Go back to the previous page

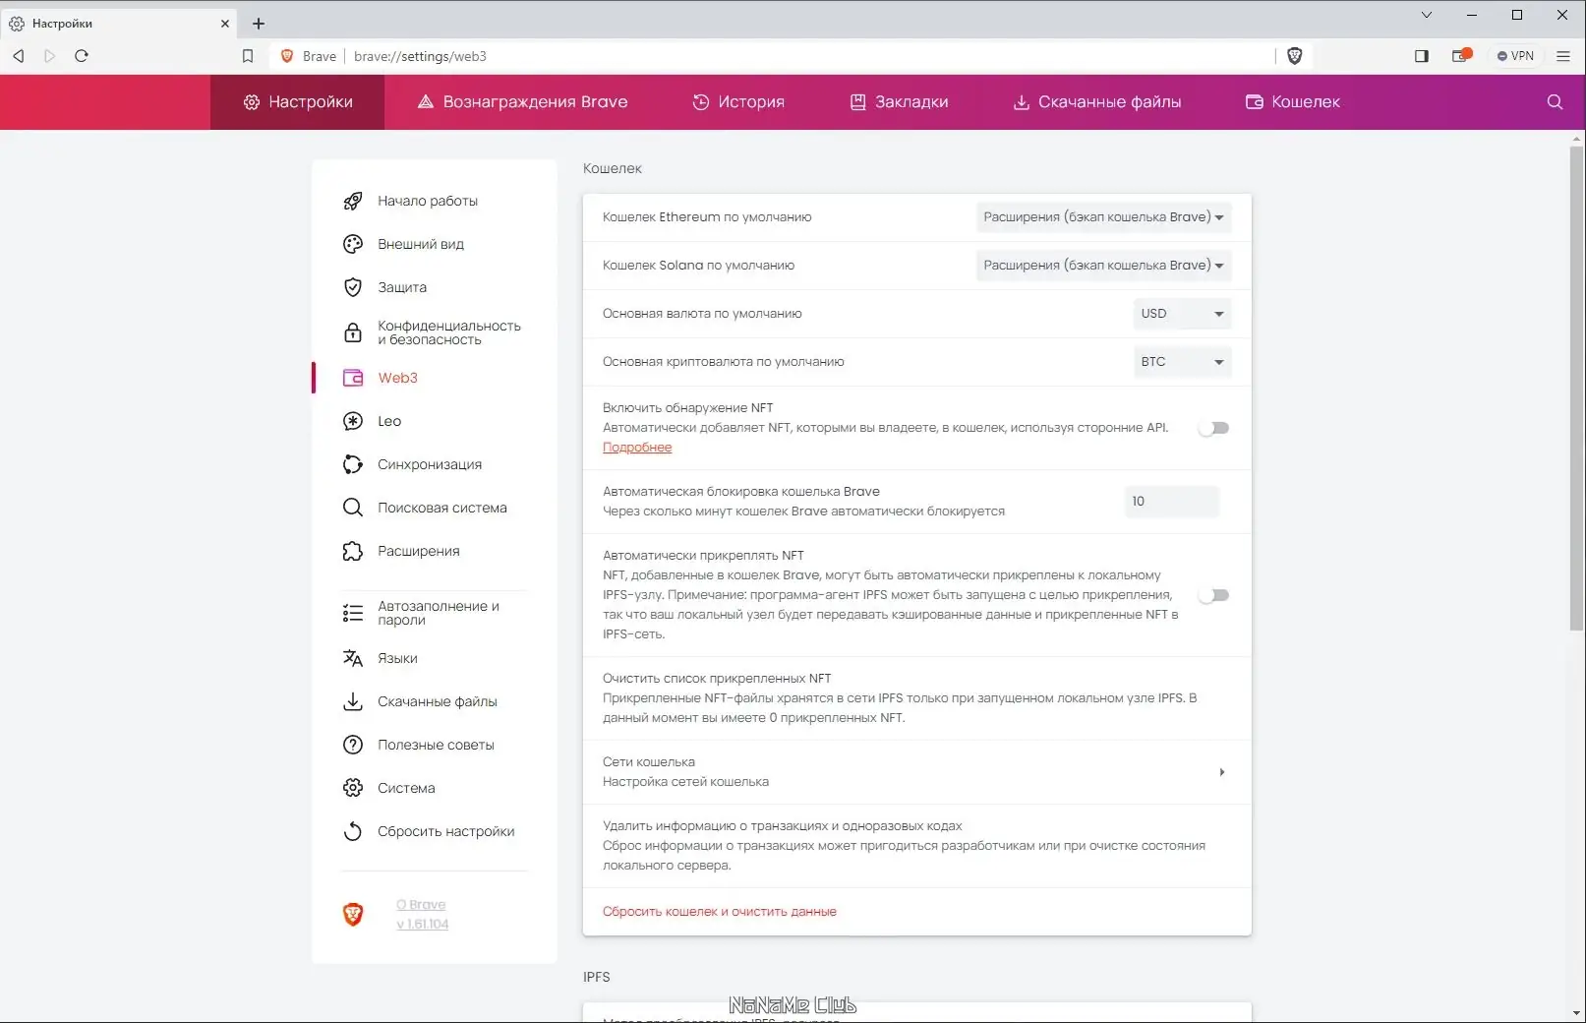(x=19, y=56)
